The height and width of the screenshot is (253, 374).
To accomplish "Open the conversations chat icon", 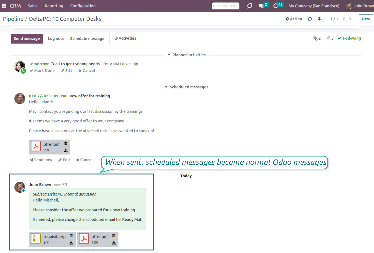I will [261, 6].
